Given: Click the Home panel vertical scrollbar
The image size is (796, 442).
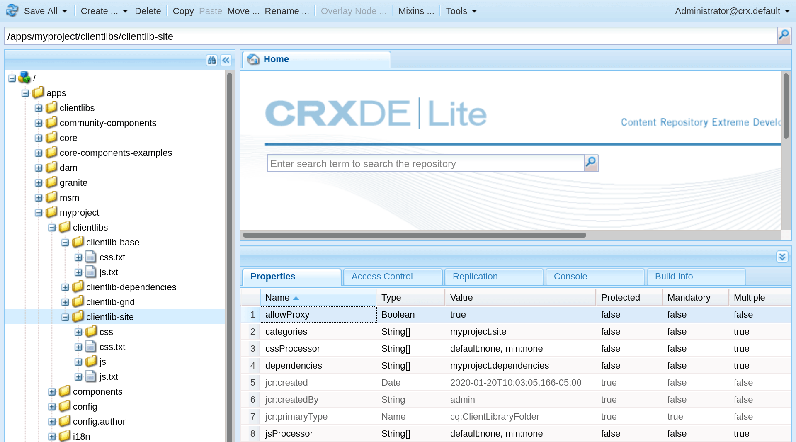Looking at the screenshot, I should click(786, 106).
